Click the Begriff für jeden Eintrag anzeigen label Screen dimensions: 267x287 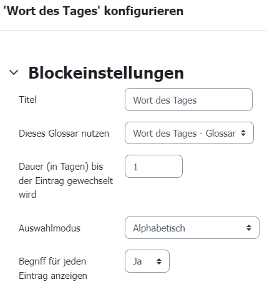53,268
